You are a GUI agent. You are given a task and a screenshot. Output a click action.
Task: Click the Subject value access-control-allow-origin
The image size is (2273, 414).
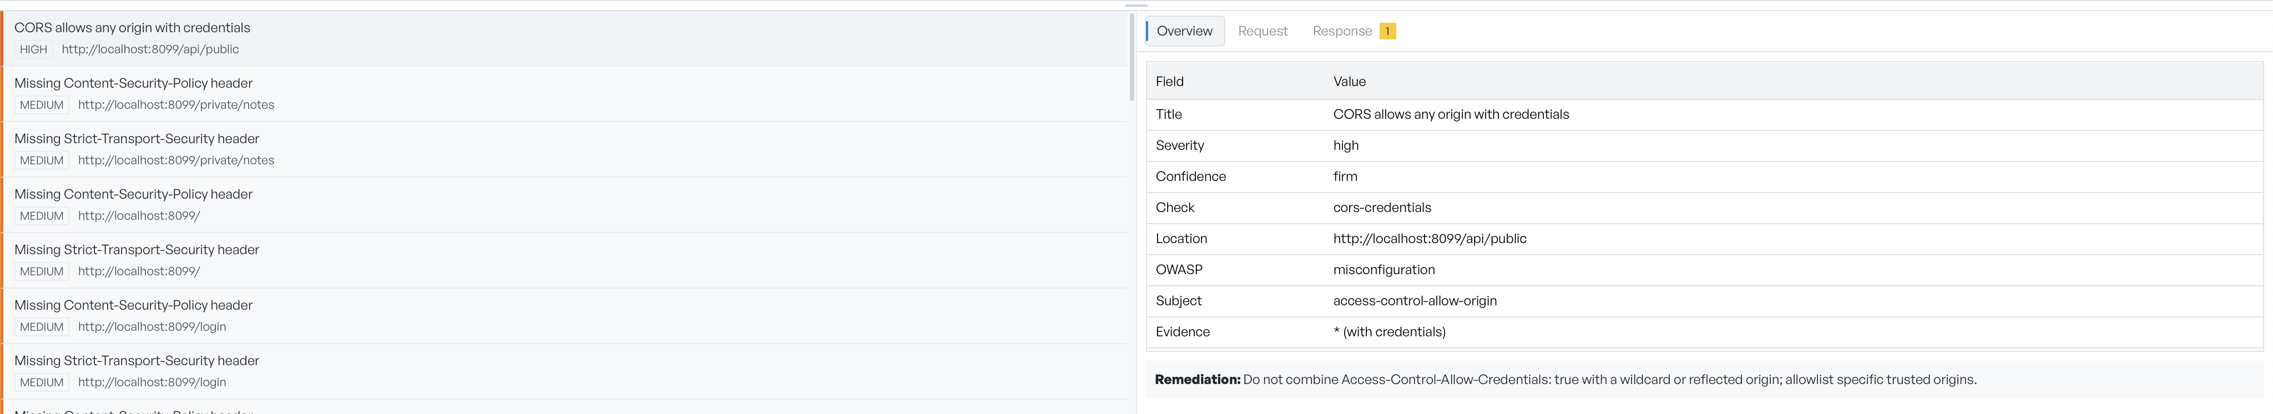pyautogui.click(x=1415, y=300)
